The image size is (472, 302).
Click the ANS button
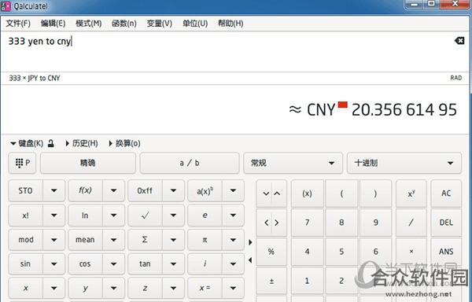pos(446,252)
